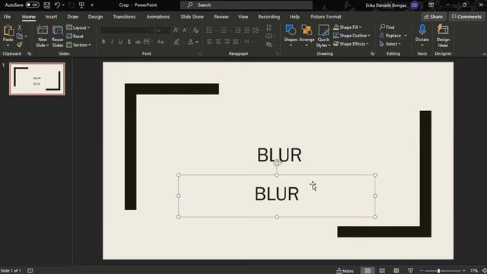Switch to Normal view icon

click(368, 271)
